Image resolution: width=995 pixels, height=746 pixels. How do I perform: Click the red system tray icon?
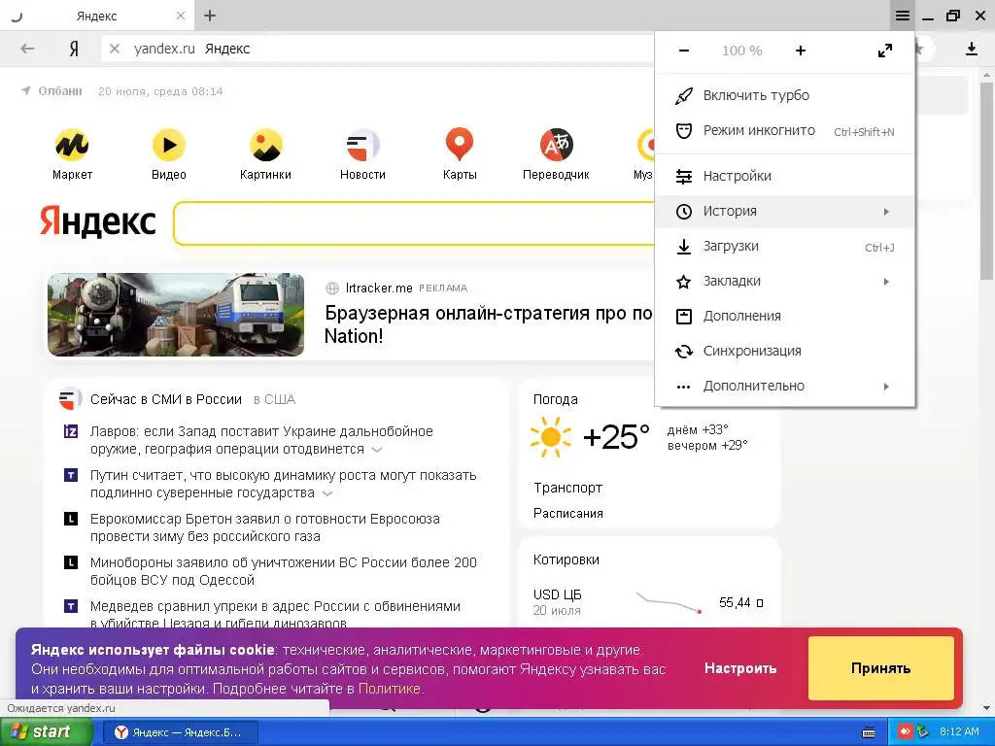tap(905, 732)
